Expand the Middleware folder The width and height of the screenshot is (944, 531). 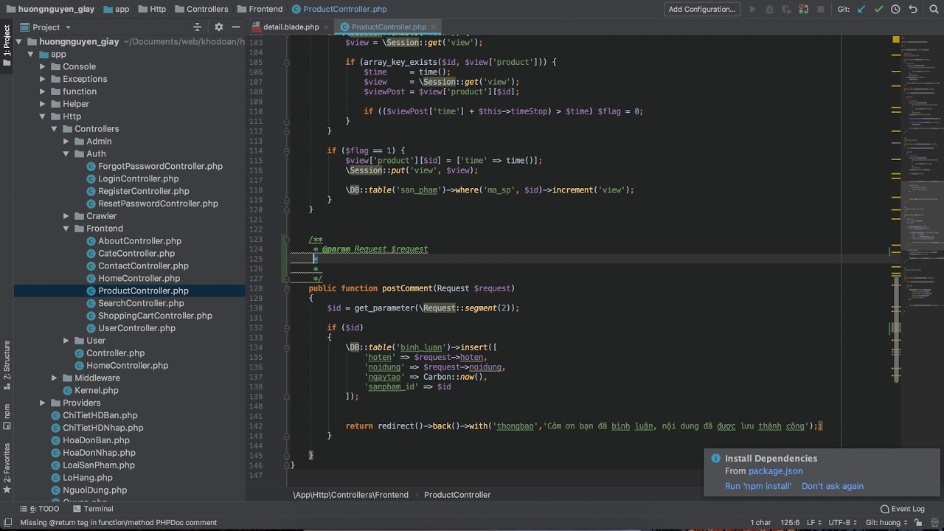55,378
